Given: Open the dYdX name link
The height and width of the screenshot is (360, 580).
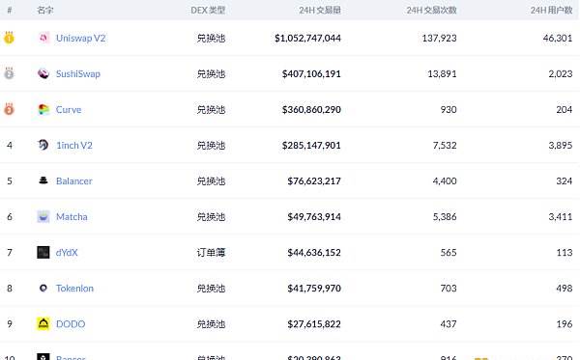Looking at the screenshot, I should [x=67, y=253].
